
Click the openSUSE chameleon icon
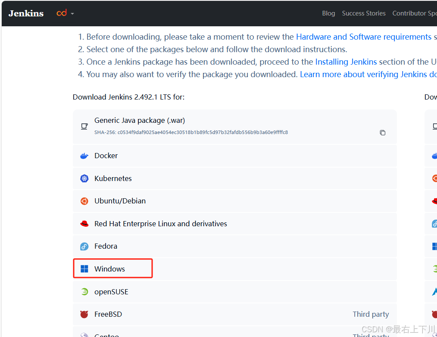click(84, 292)
